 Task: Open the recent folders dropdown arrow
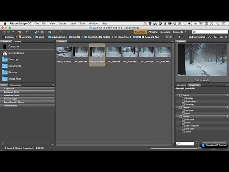(13, 32)
